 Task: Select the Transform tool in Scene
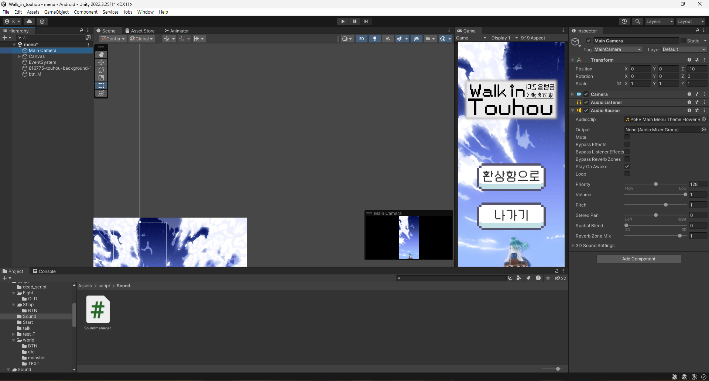pyautogui.click(x=101, y=93)
